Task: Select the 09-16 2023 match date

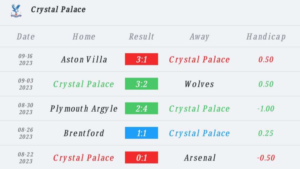Action: [26, 59]
